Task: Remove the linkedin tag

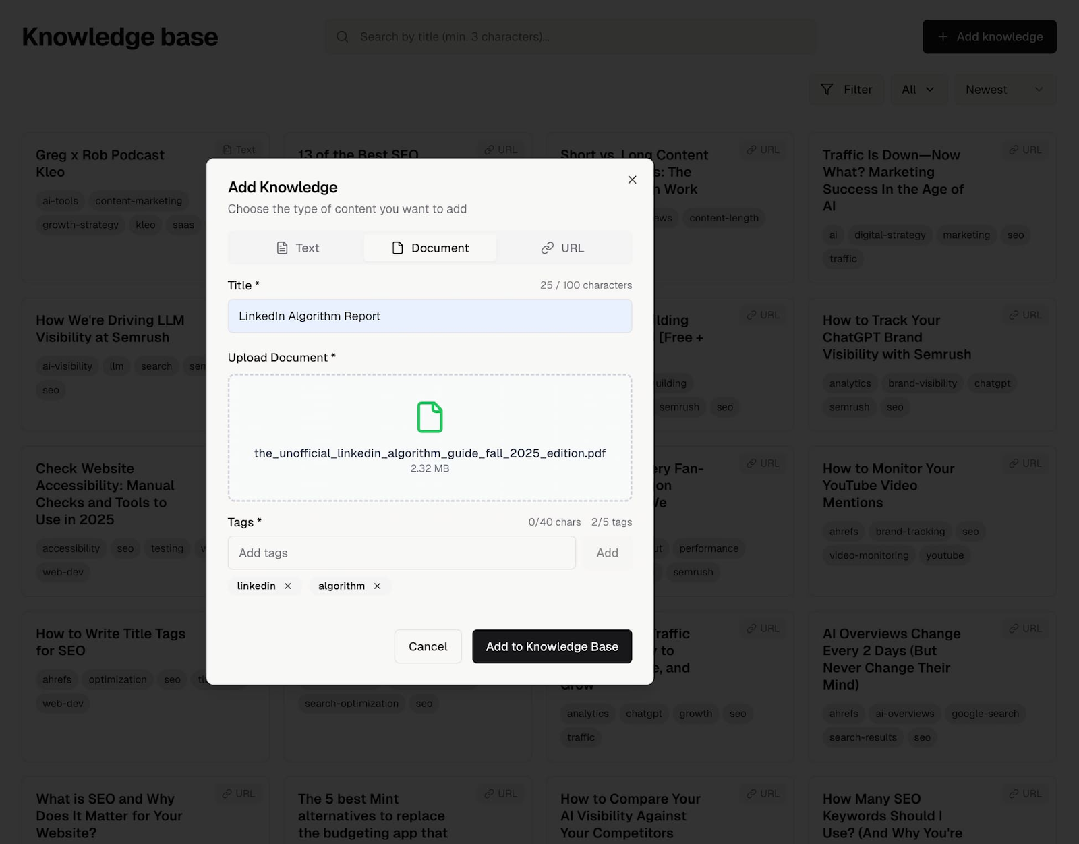Action: (288, 586)
